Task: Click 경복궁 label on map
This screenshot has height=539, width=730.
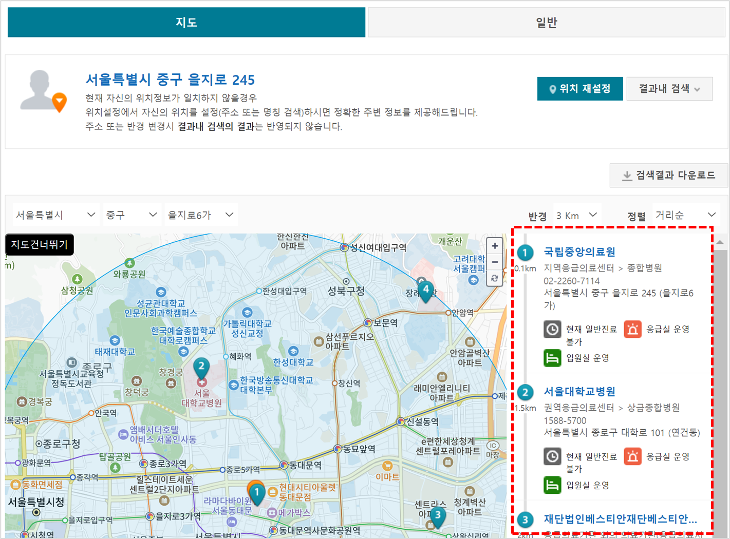Action: pos(40,401)
